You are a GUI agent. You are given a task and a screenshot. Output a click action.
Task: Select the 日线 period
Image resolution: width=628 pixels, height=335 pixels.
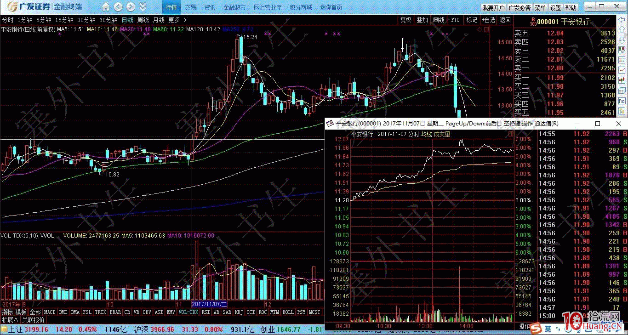127,20
